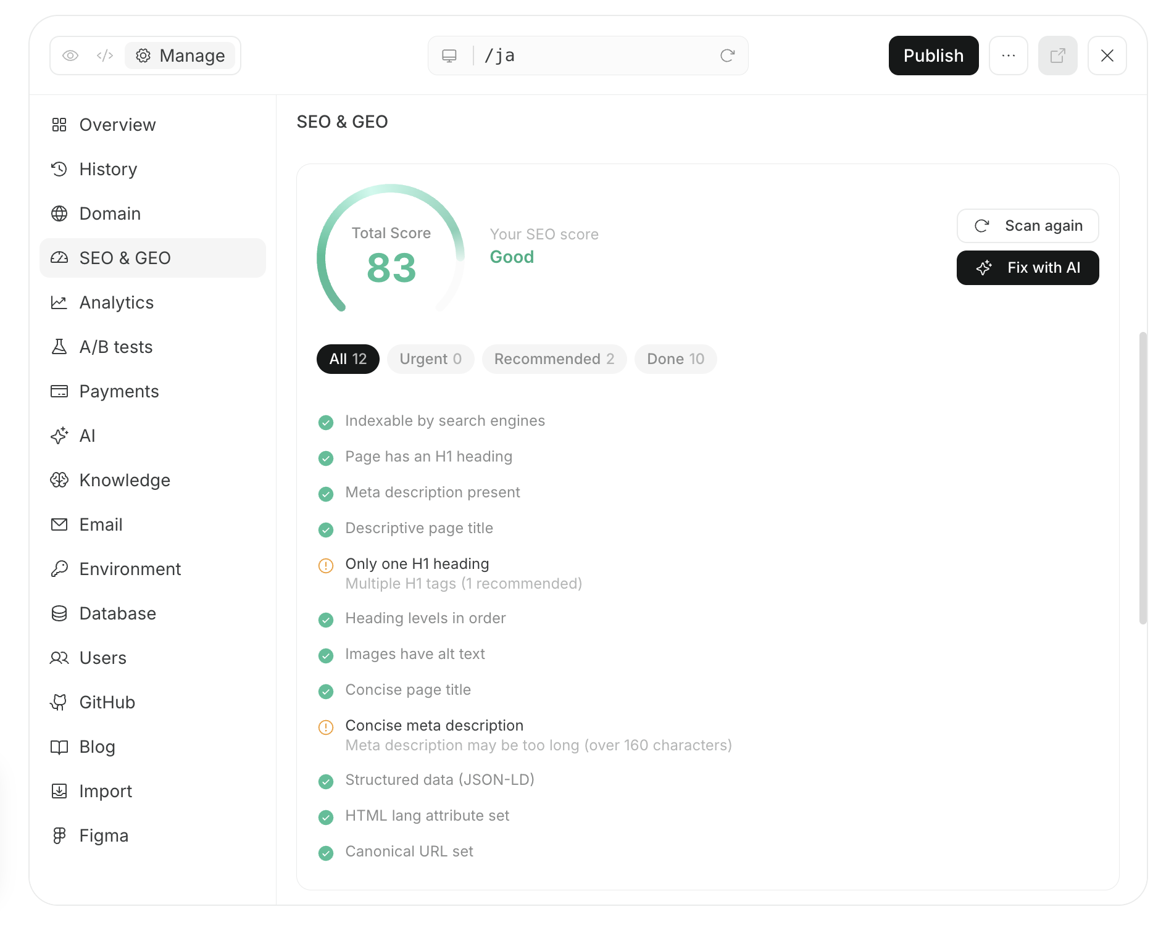This screenshot has height=928, width=1174.
Task: Click 'Descriptive page title' item
Action: [419, 528]
